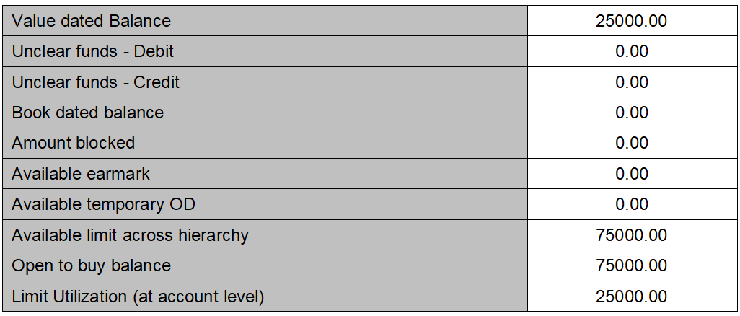Image resolution: width=740 pixels, height=316 pixels.
Task: Select the Unclear funds - Credit value
Action: [632, 82]
